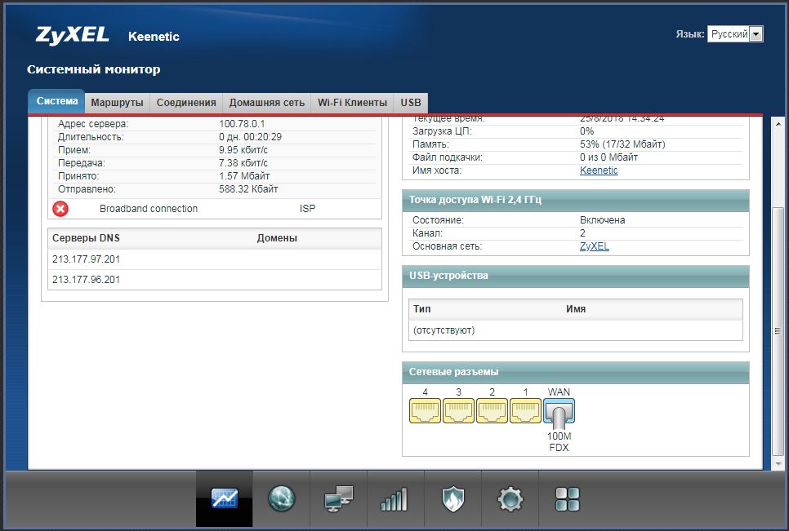Click the USB devices (отсутствуют) row
The width and height of the screenshot is (789, 531).
[576, 330]
